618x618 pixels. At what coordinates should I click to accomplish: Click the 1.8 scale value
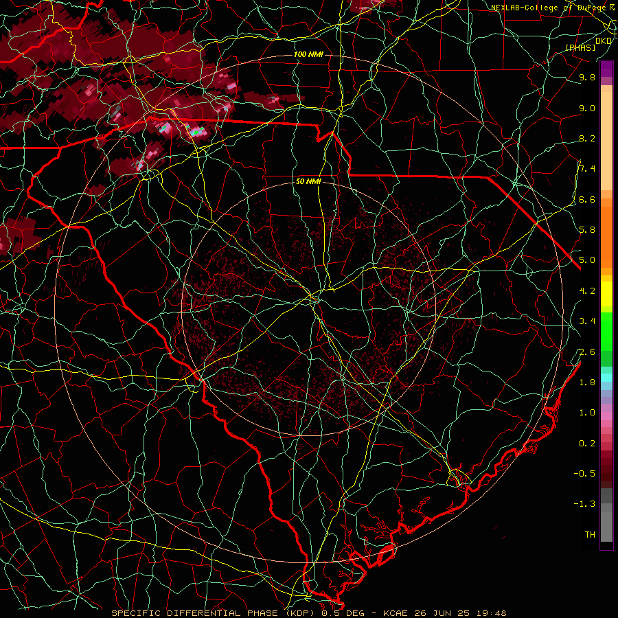coord(587,382)
